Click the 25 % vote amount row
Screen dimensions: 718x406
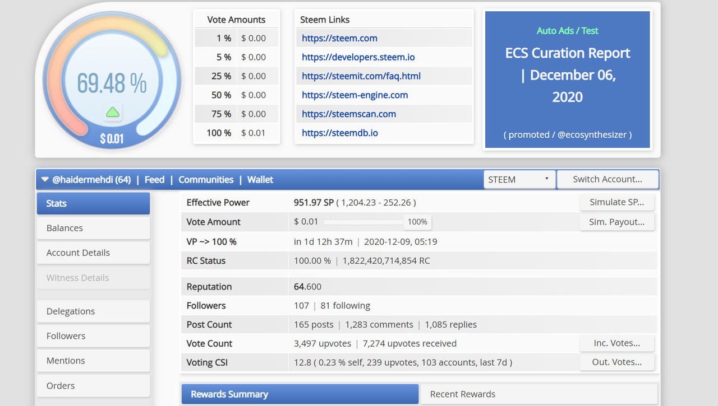point(236,76)
